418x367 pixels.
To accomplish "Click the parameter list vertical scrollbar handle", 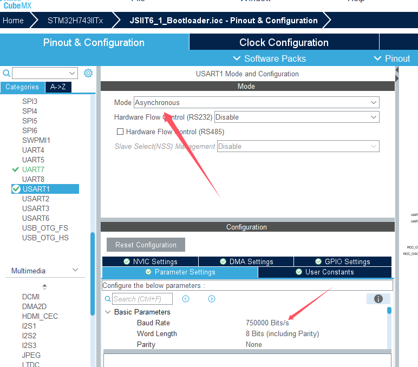I will click(389, 310).
